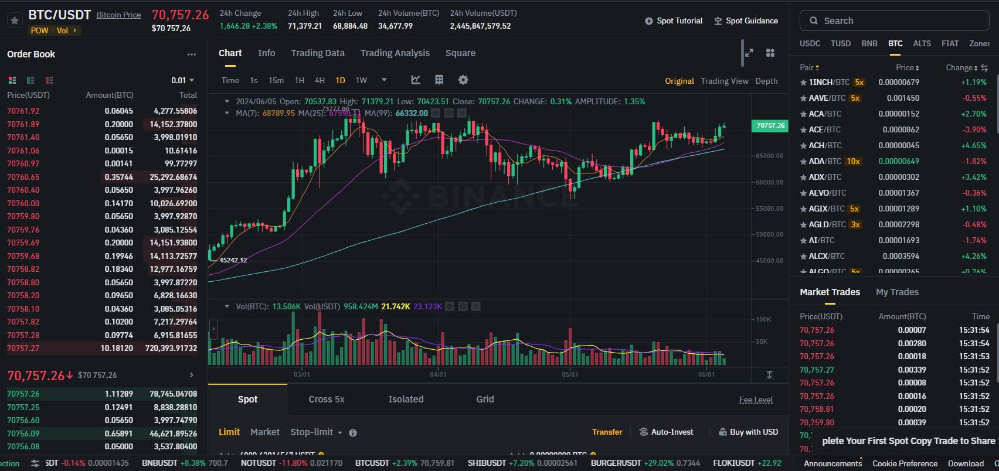Select the Cross 5x trading tab

[327, 400]
